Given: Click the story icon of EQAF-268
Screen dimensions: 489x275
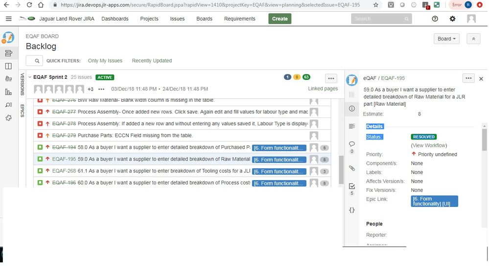Looking at the screenshot, I should (x=40, y=171).
